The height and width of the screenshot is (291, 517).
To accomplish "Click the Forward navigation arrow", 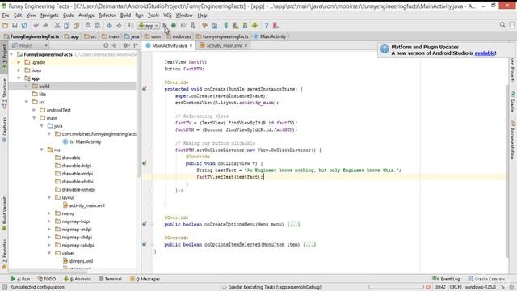I will (119, 25).
